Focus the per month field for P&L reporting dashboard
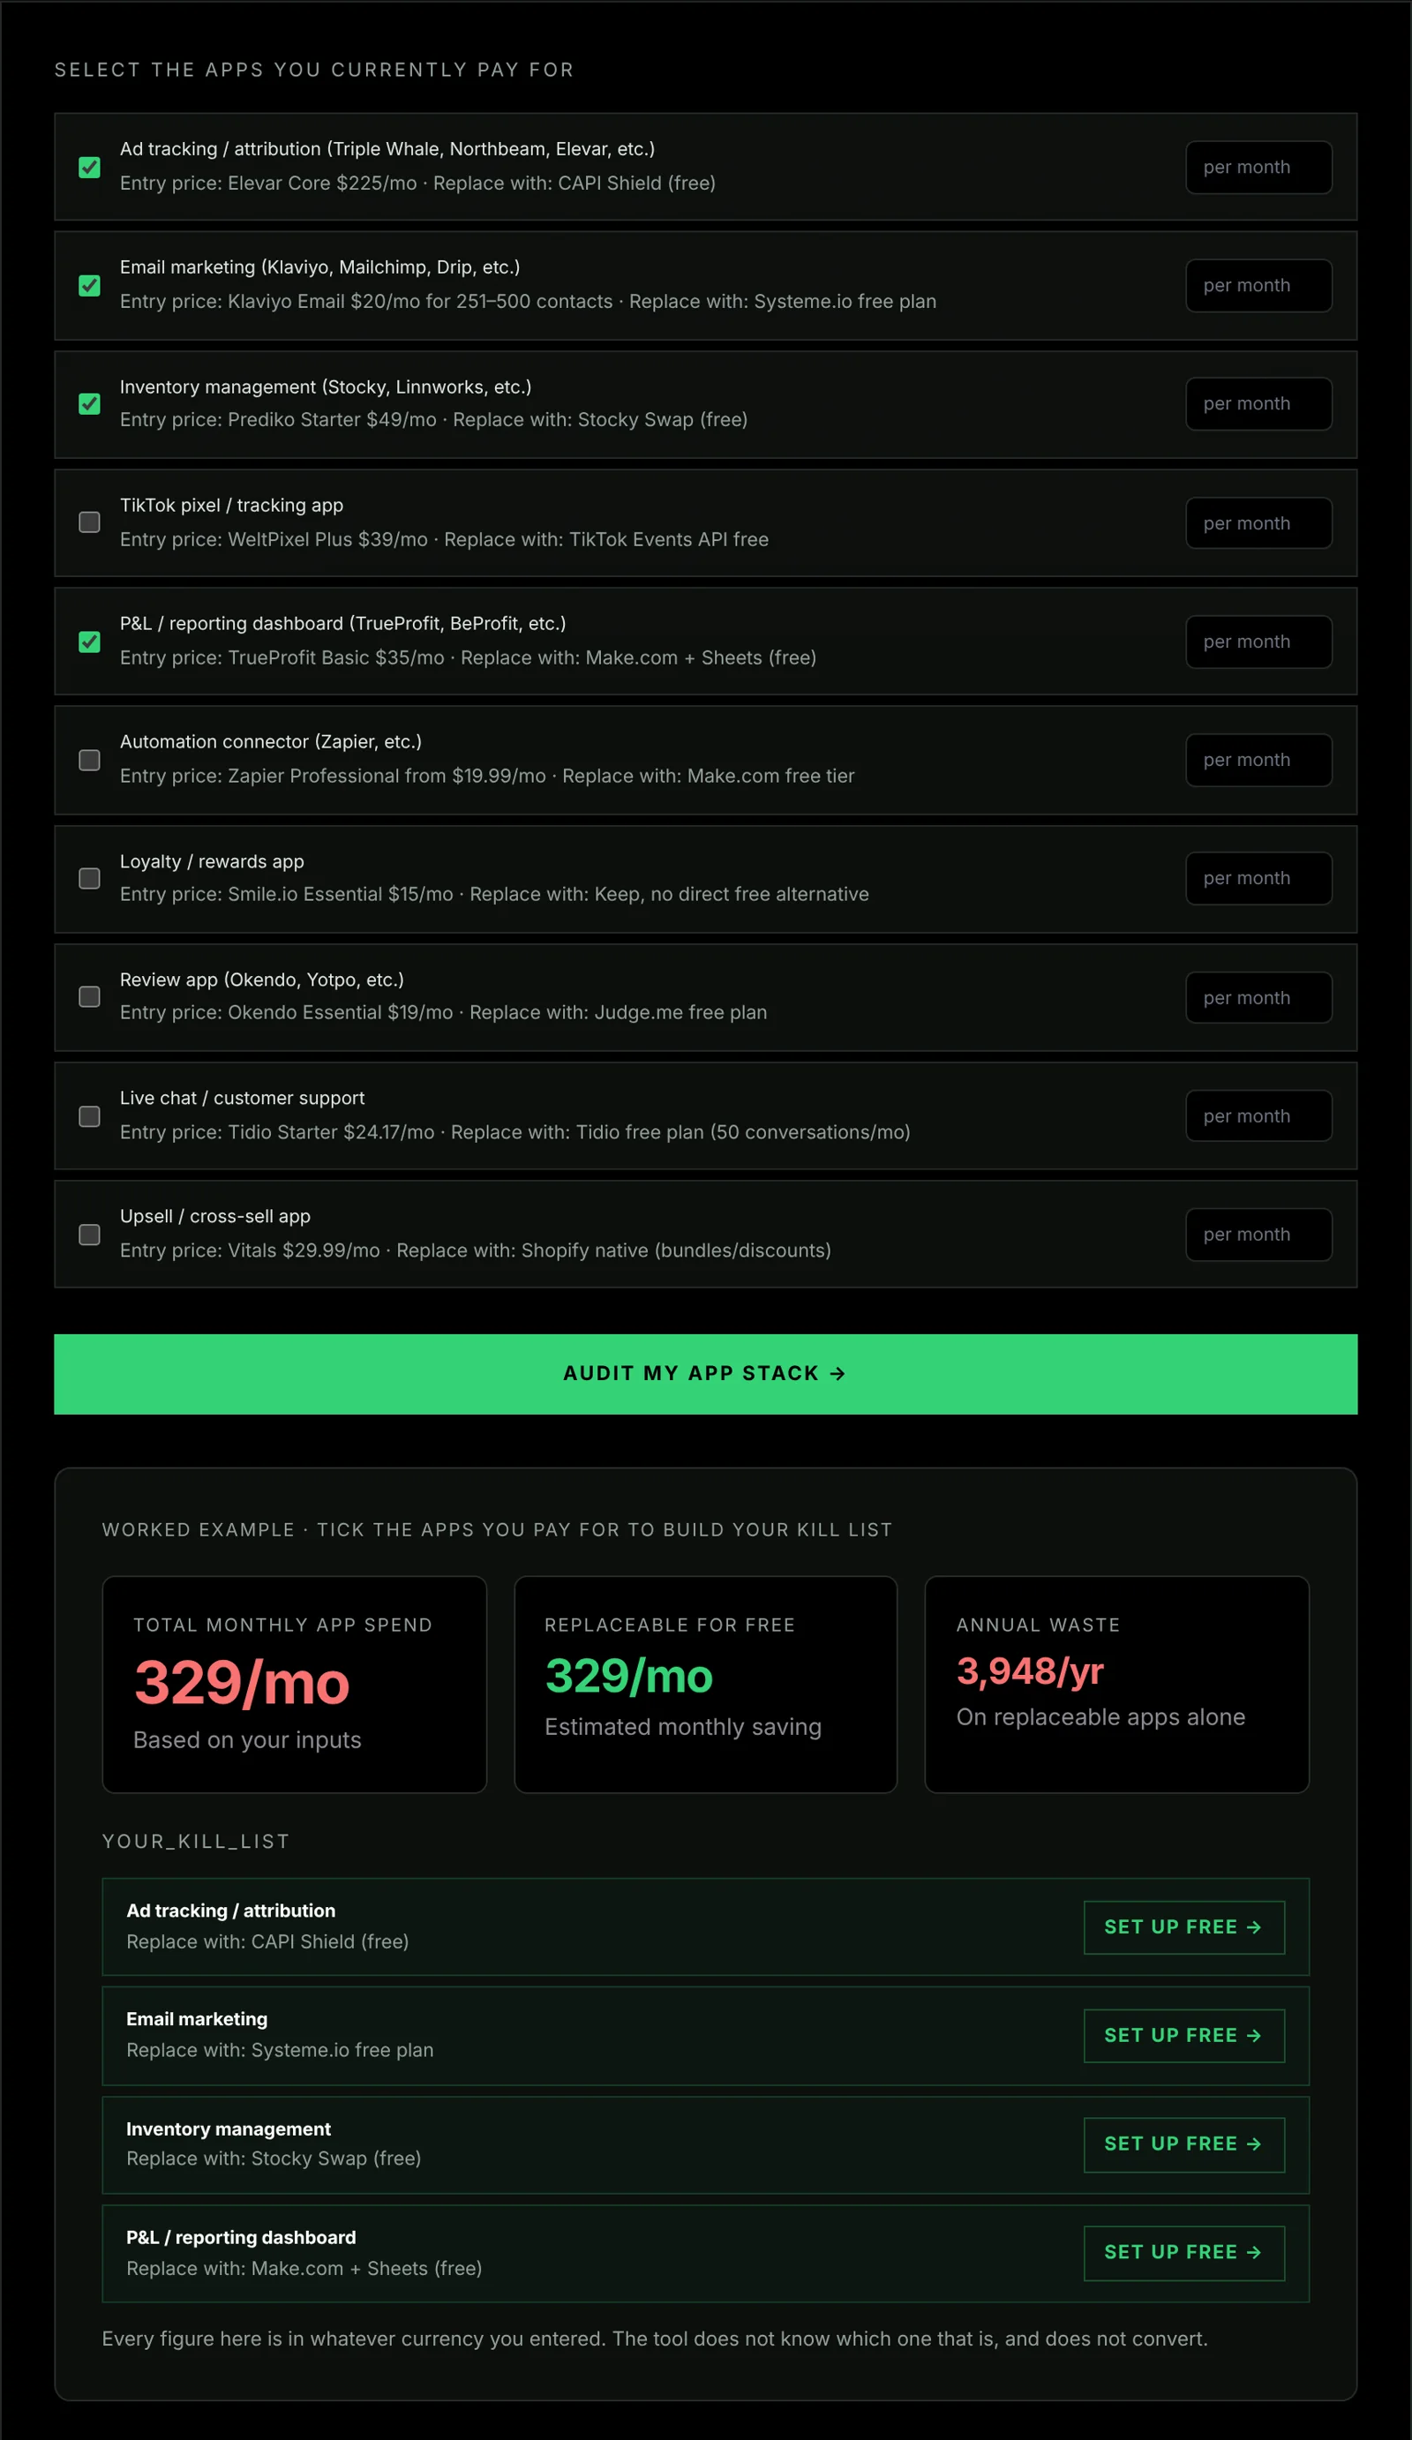Viewport: 1412px width, 2440px height. pos(1258,642)
